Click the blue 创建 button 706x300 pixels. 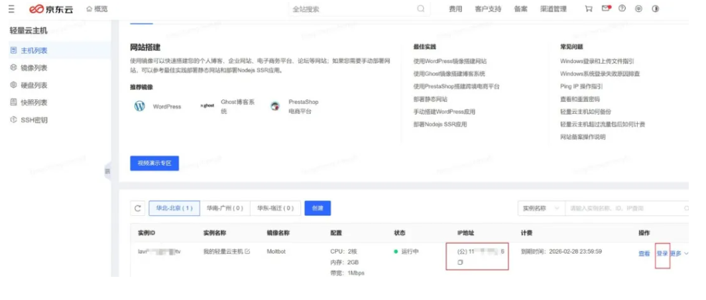[318, 209]
